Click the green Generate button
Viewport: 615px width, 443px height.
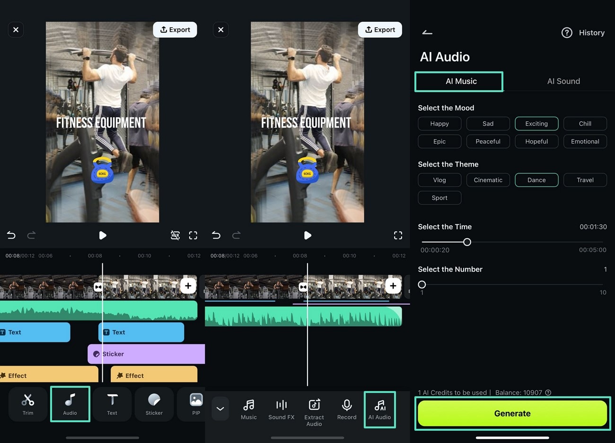(x=512, y=414)
